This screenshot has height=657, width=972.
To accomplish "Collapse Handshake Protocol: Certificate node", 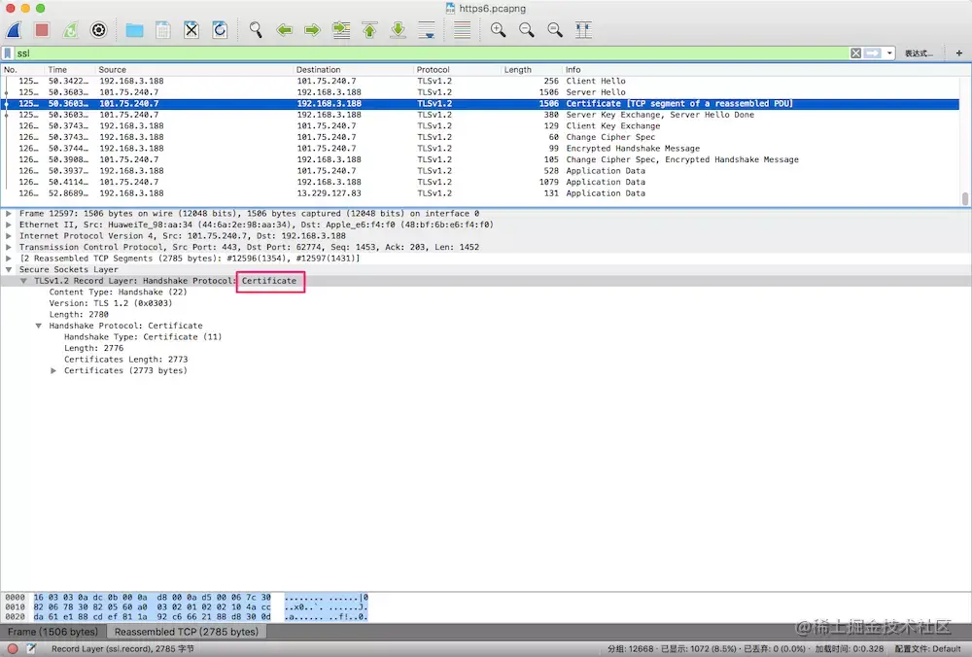I will click(39, 326).
